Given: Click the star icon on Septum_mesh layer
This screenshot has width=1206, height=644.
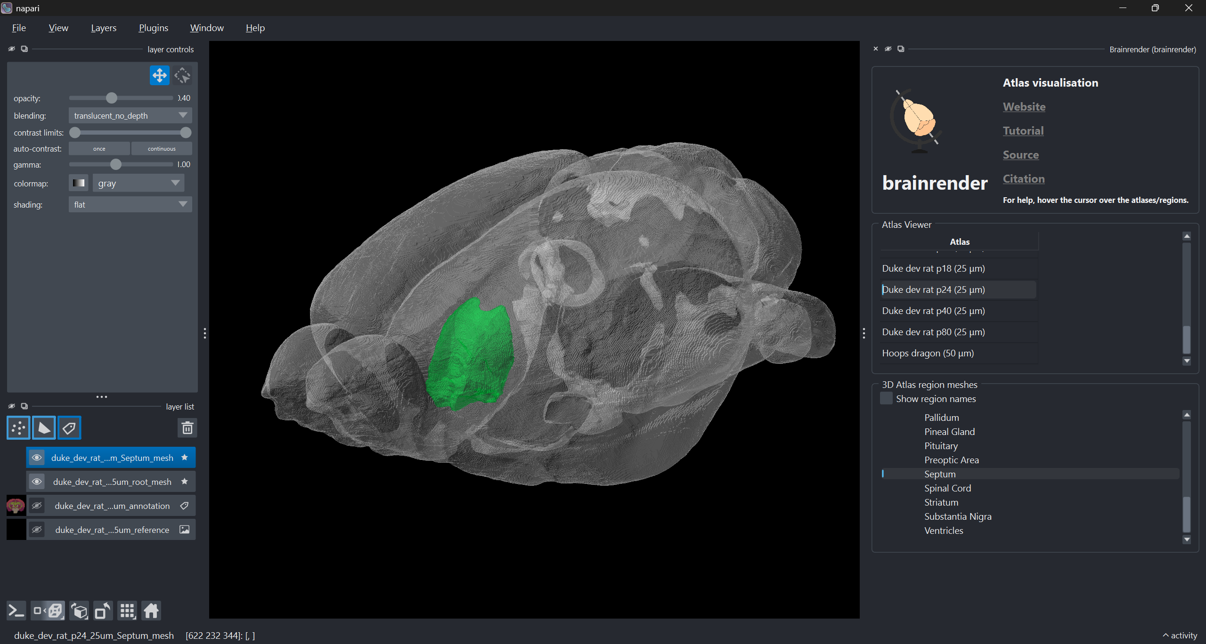Looking at the screenshot, I should (x=185, y=458).
